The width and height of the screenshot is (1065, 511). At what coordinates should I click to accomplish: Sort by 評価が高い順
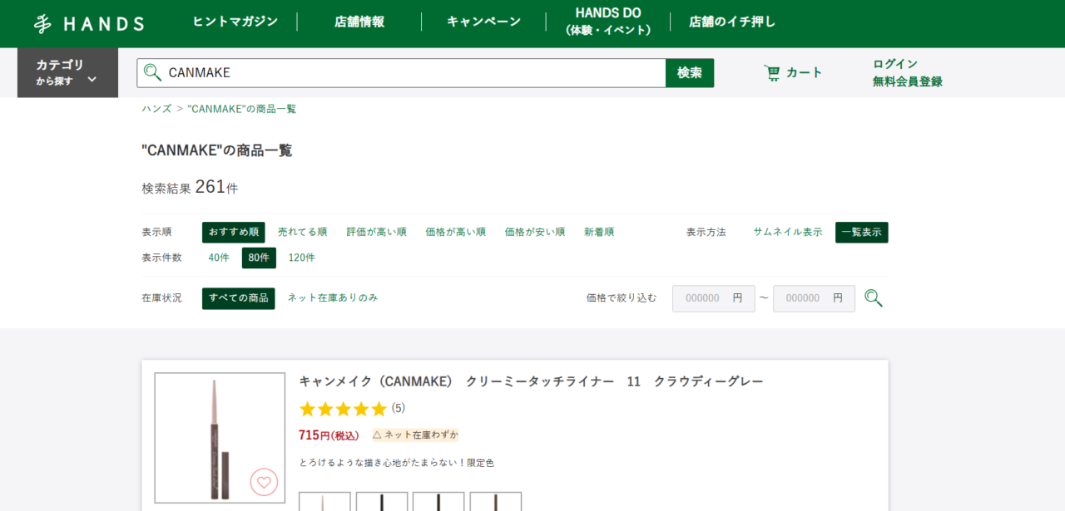[377, 232]
